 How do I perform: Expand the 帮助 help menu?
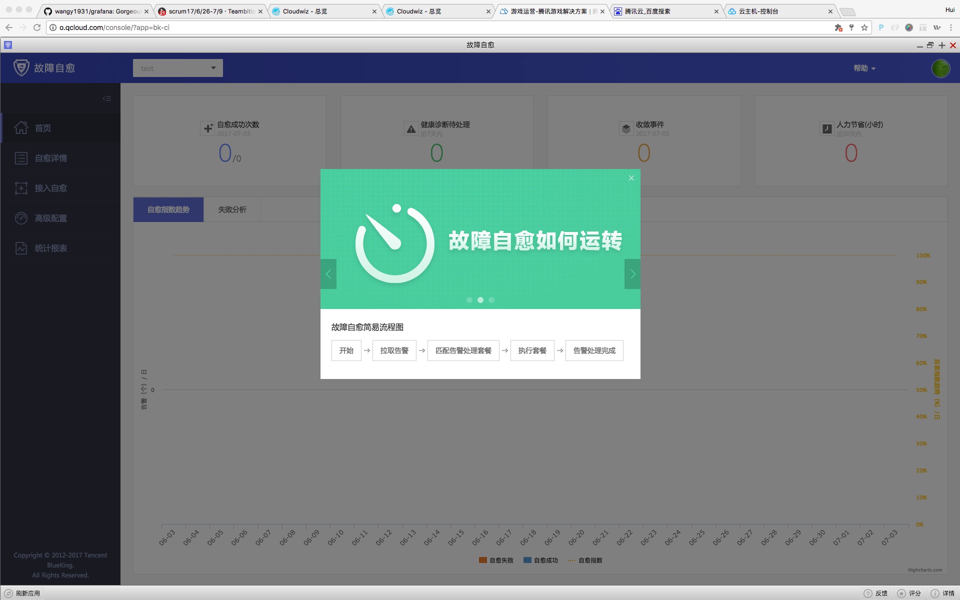pyautogui.click(x=864, y=68)
